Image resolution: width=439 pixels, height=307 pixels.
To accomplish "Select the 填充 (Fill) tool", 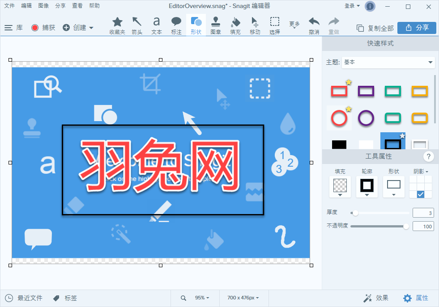I will (235, 25).
